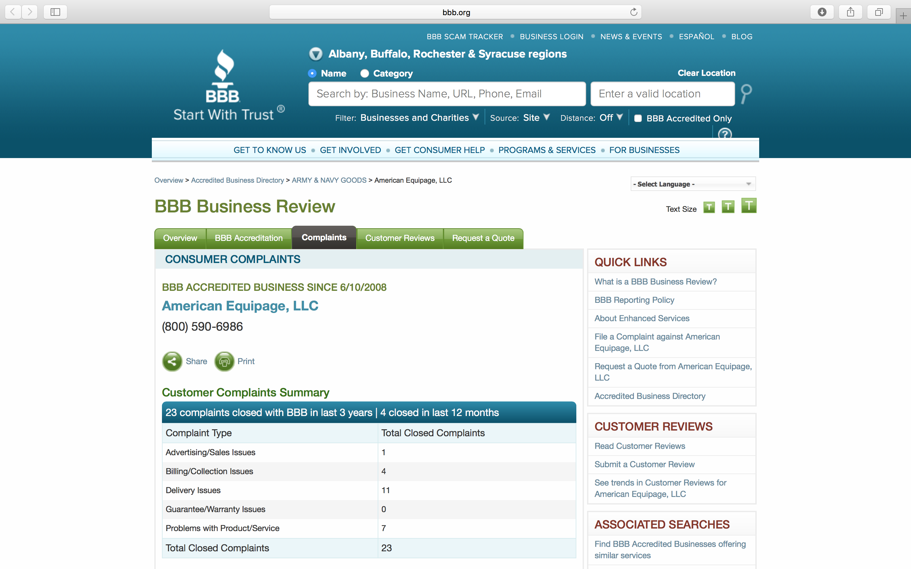This screenshot has height=569, width=911.
Task: Open the Safari downloads icon
Action: (822, 12)
